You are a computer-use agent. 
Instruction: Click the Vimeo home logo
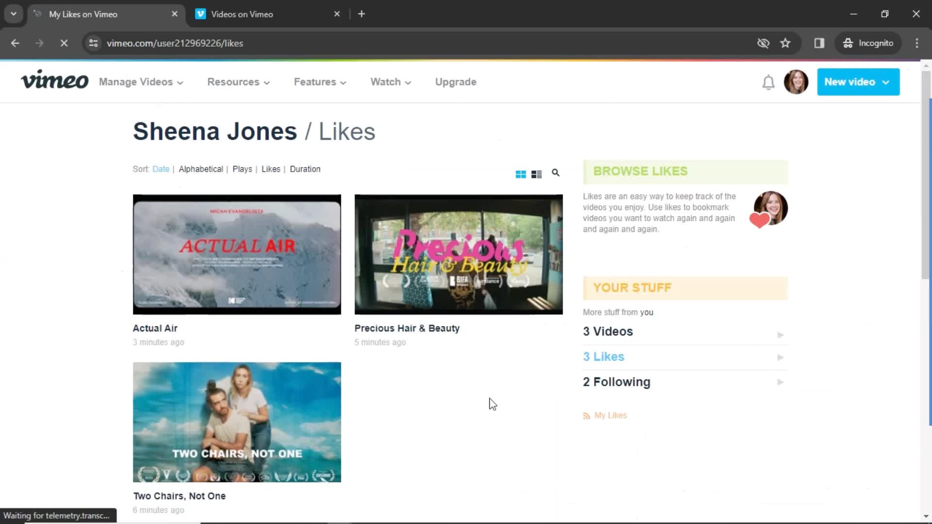click(54, 82)
